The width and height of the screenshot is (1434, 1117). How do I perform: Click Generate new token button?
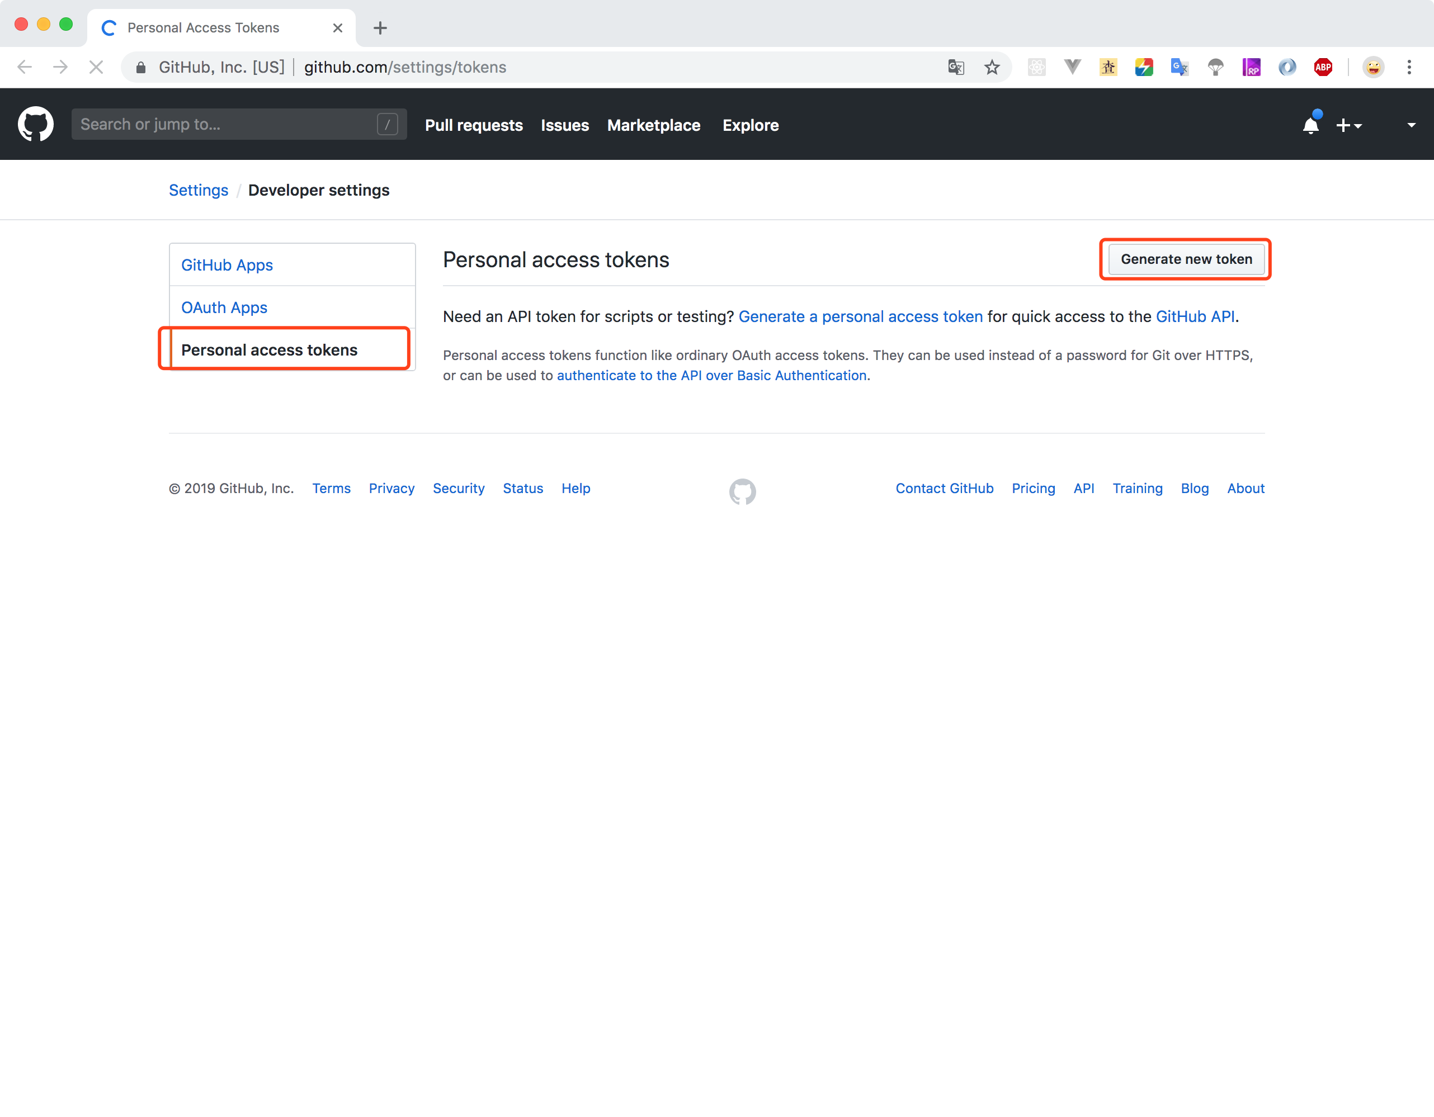click(x=1186, y=259)
